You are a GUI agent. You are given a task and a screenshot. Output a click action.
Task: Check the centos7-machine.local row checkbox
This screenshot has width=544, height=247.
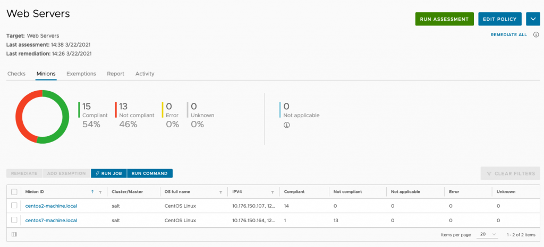pos(14,220)
